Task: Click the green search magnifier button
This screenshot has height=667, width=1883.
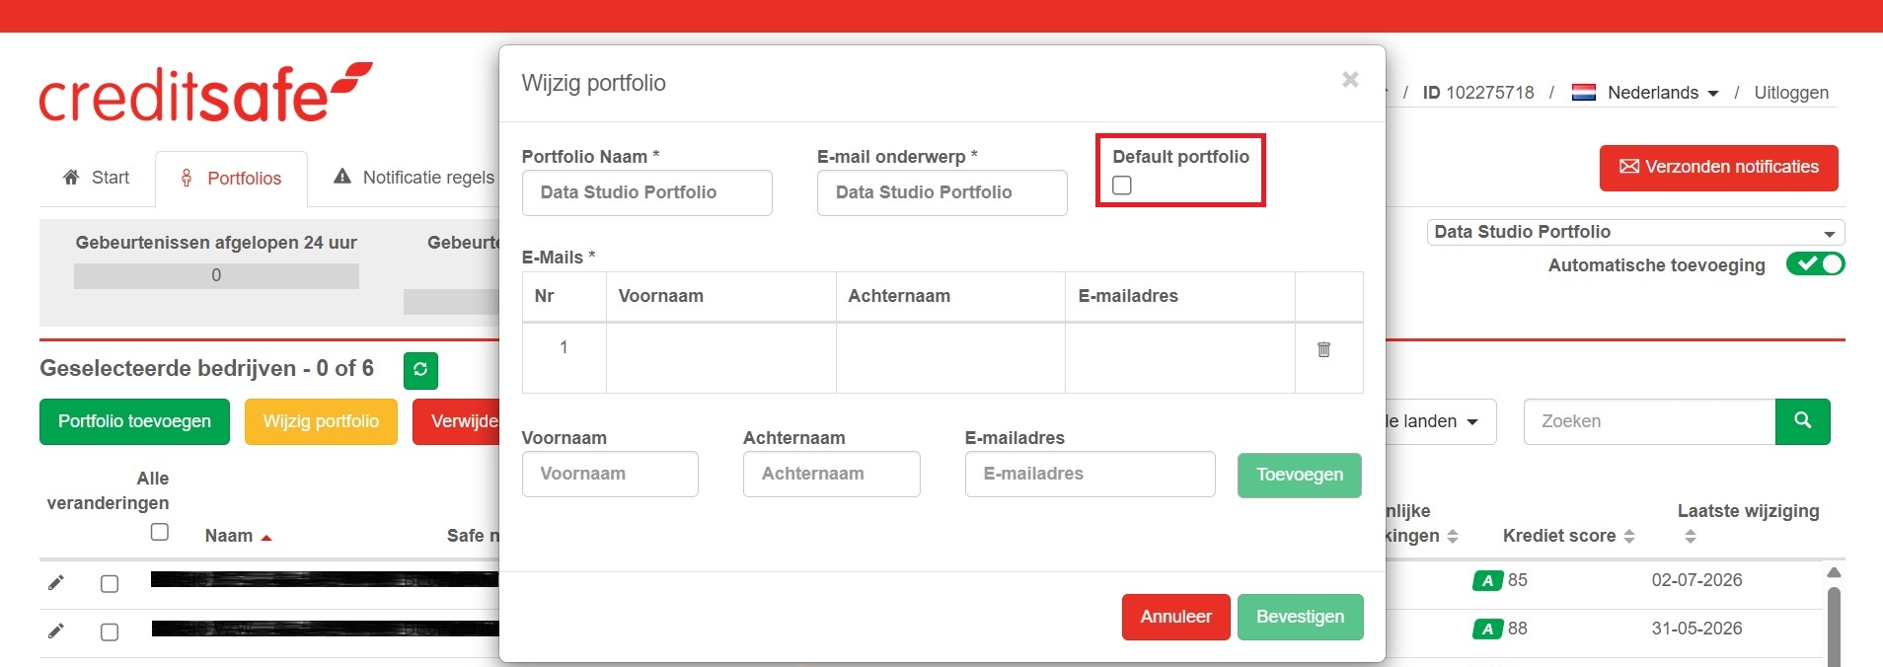Action: click(x=1802, y=421)
